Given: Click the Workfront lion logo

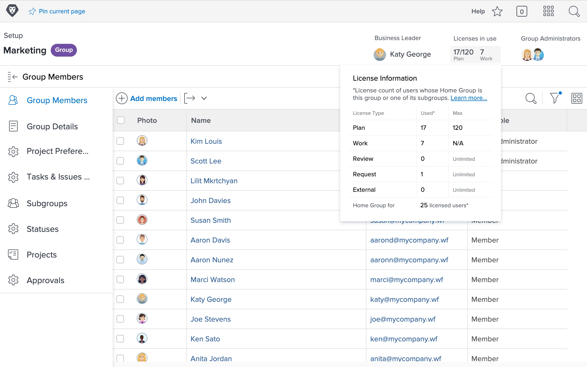Looking at the screenshot, I should [x=12, y=11].
